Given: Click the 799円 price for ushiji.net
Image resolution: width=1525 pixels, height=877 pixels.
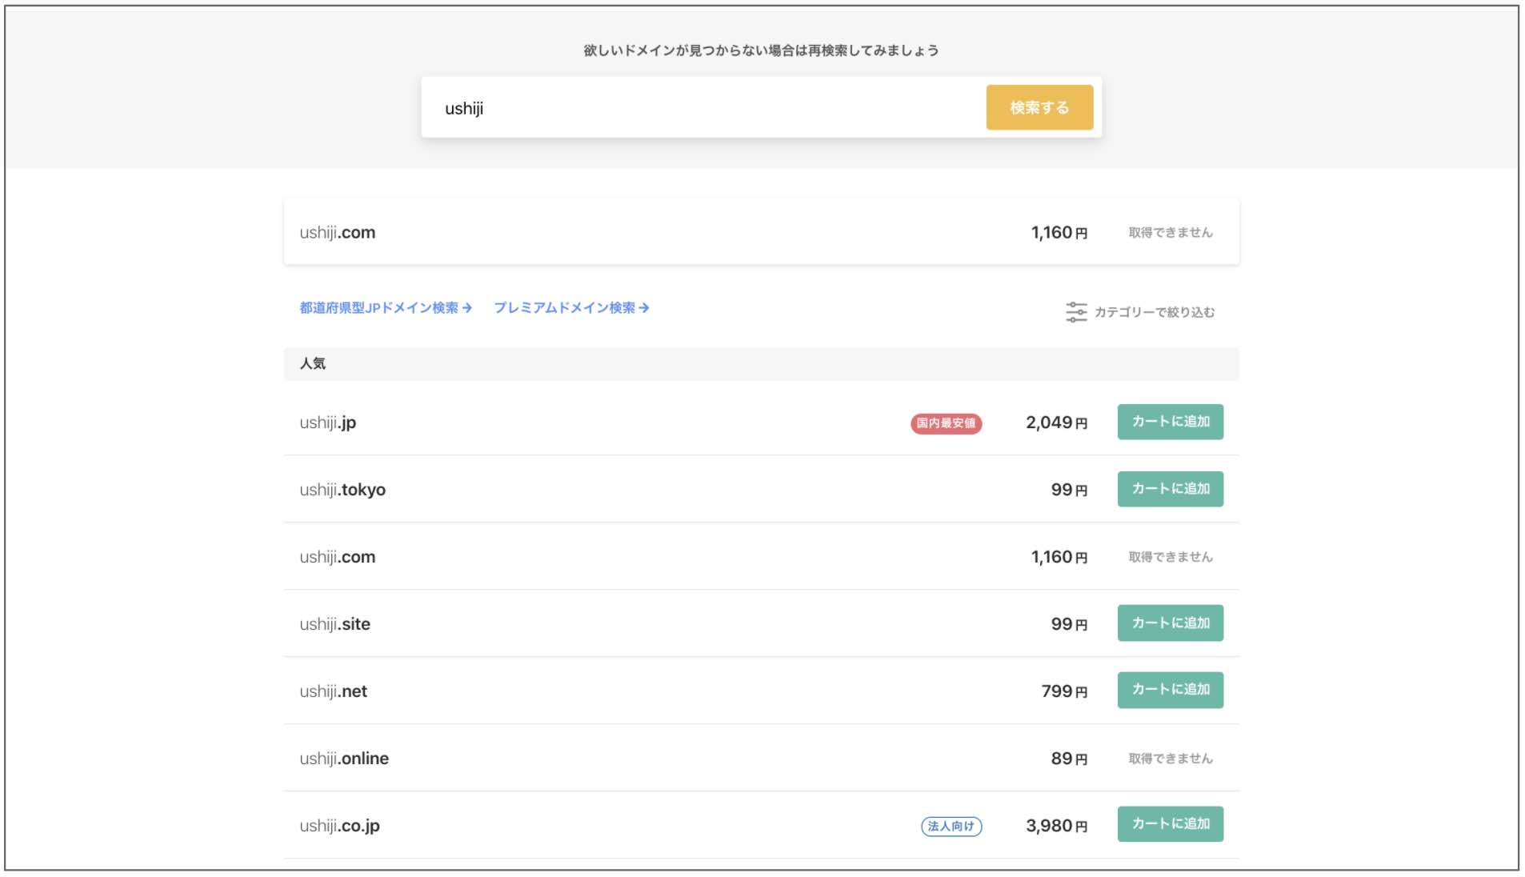Looking at the screenshot, I should 1064,691.
